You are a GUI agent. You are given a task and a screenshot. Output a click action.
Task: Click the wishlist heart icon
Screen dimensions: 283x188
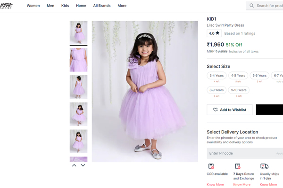[x=216, y=110]
